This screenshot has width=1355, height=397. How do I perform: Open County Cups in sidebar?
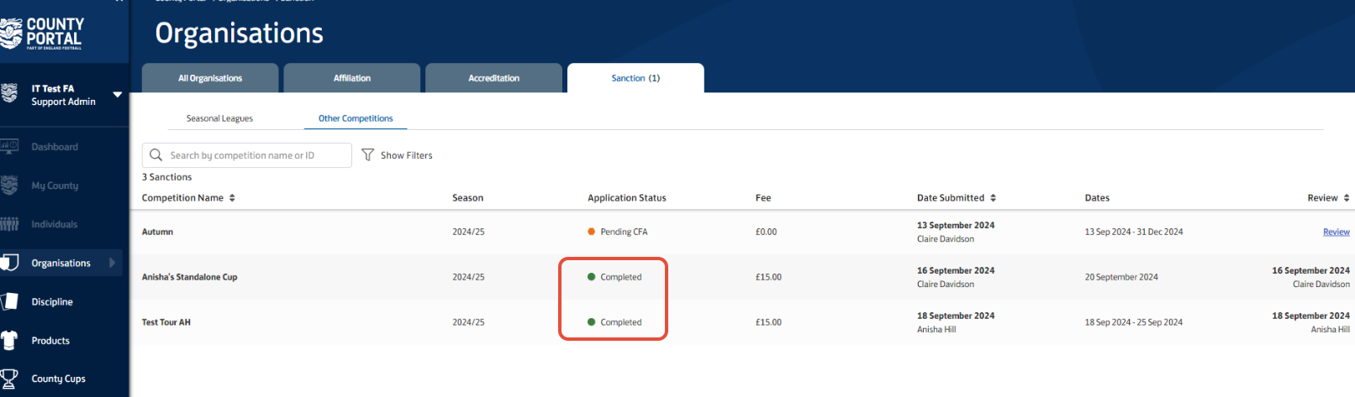[58, 379]
